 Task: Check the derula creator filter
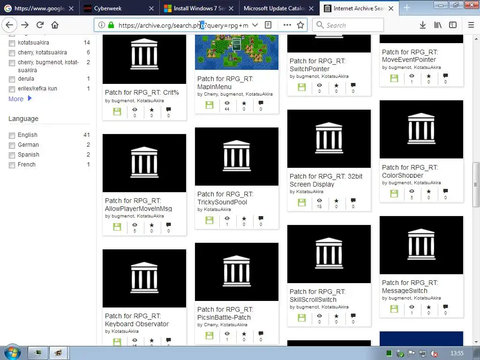click(x=12, y=79)
